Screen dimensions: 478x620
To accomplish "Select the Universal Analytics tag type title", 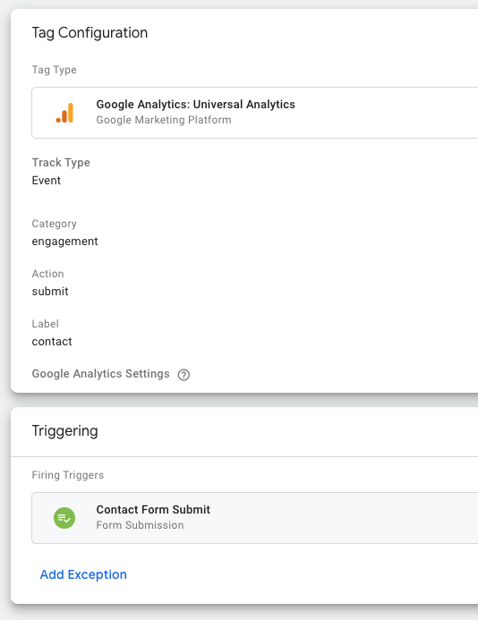I will pyautogui.click(x=195, y=105).
